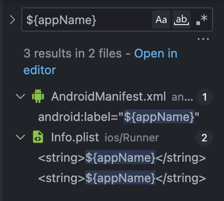Toggle Match Case option
This screenshot has height=201, width=224.
click(161, 20)
